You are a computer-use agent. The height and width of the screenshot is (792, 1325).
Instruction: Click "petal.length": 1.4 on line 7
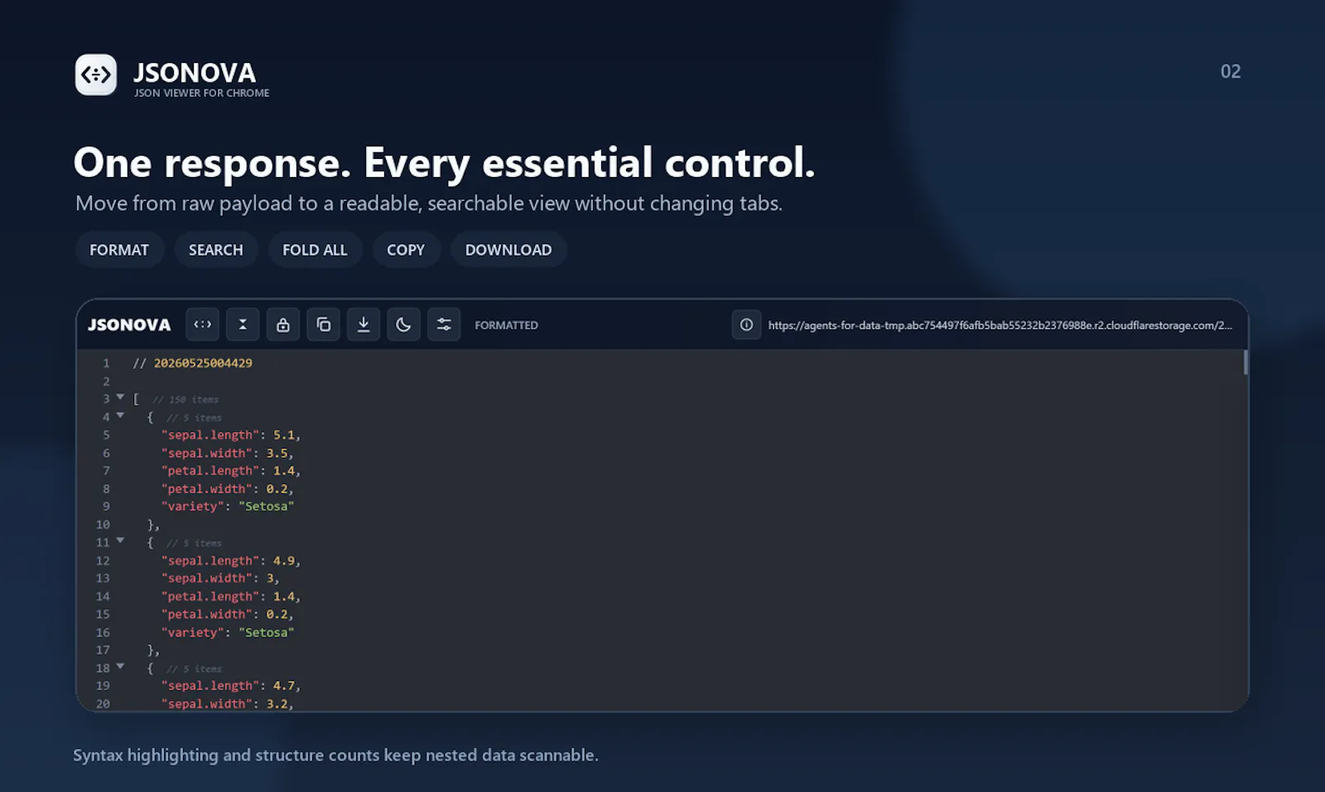coord(230,471)
